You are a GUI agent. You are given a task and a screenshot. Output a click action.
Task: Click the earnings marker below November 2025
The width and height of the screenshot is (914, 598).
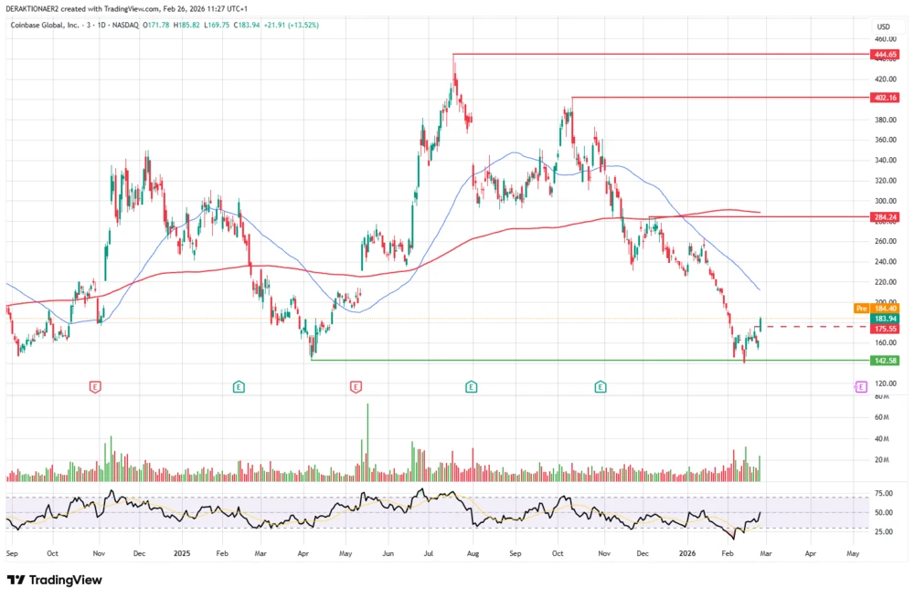click(600, 387)
